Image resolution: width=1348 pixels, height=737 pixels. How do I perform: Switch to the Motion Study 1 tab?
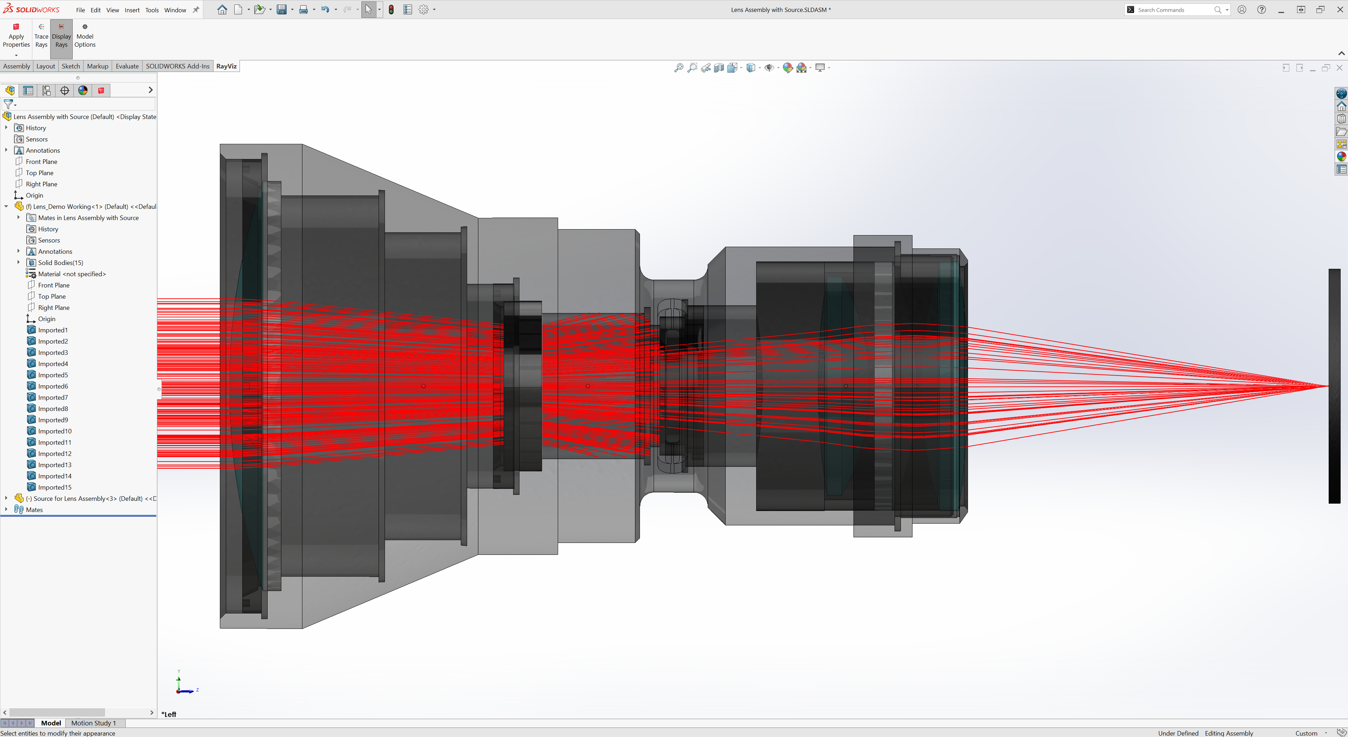coord(94,723)
